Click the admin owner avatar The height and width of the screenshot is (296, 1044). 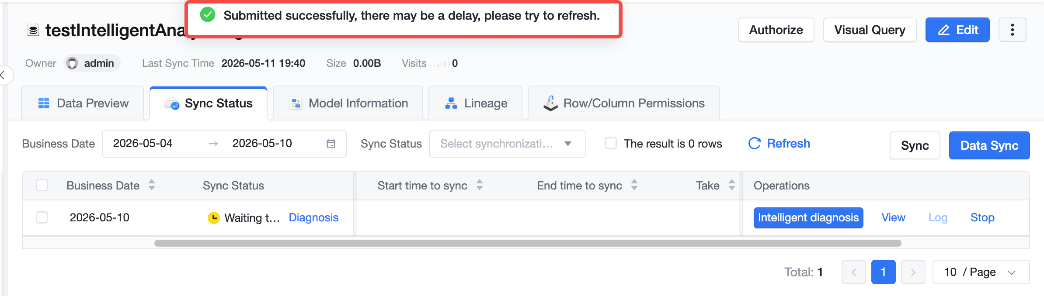pos(73,63)
